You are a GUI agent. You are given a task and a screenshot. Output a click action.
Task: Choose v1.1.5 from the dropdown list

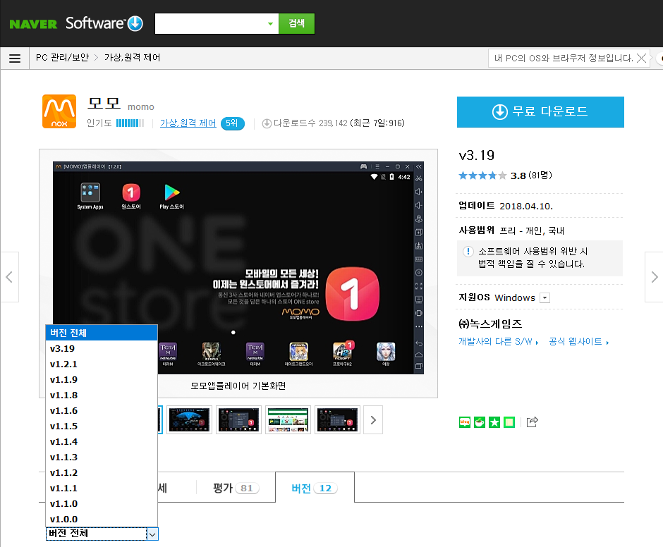(102, 426)
